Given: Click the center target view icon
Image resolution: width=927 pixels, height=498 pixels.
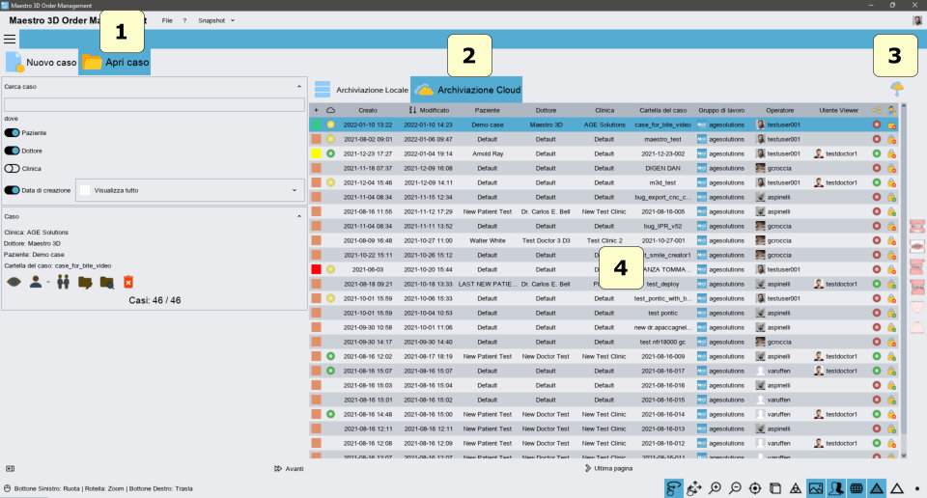Looking at the screenshot, I should pyautogui.click(x=755, y=488).
